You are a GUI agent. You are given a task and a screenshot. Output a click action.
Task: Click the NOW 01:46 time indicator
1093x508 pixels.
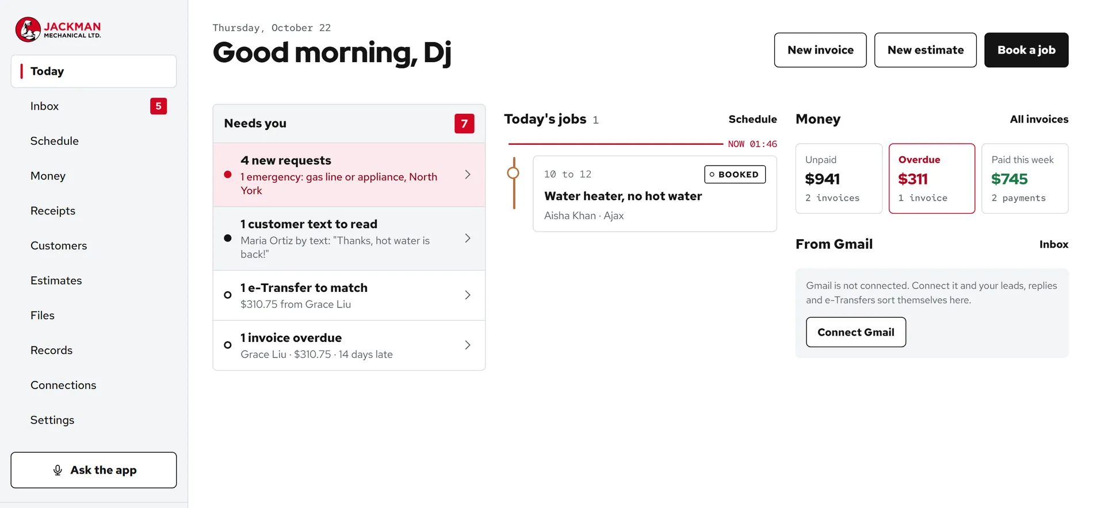pyautogui.click(x=752, y=144)
